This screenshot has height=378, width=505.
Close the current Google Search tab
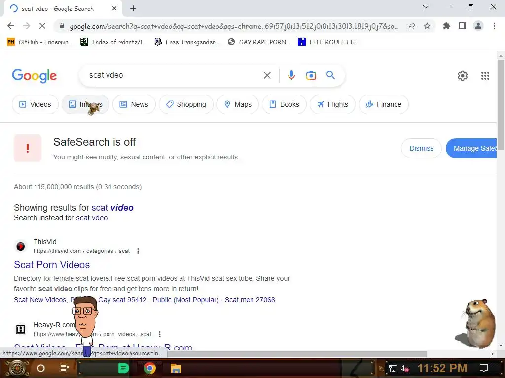click(114, 9)
